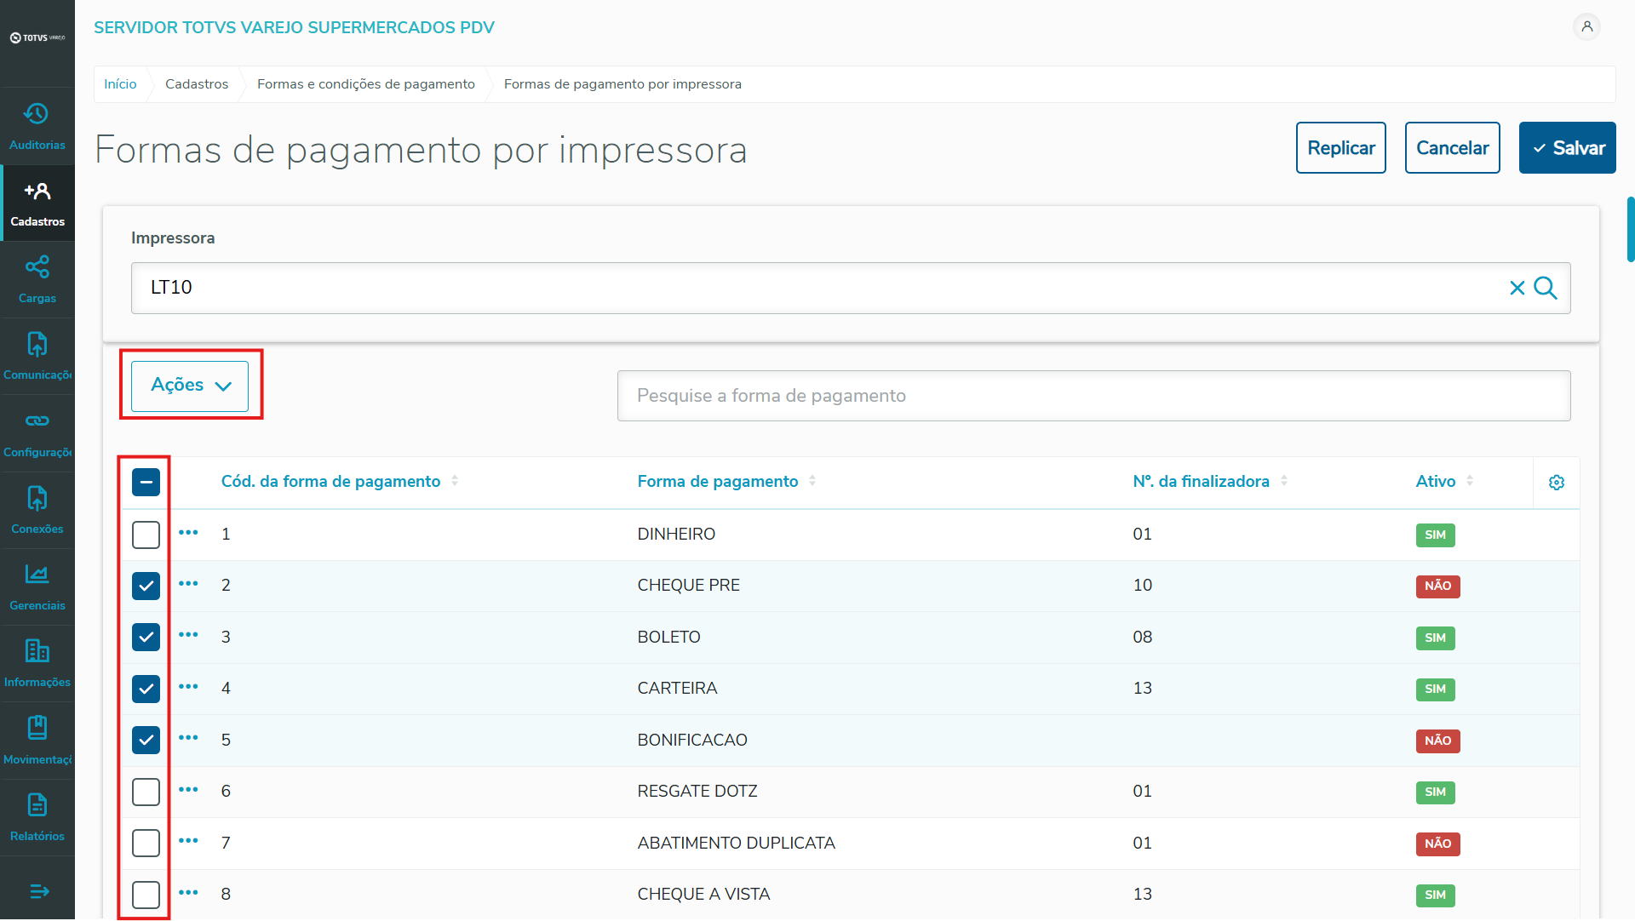1635x921 pixels.
Task: Click the Impressora search magnifier icon
Action: click(1546, 289)
